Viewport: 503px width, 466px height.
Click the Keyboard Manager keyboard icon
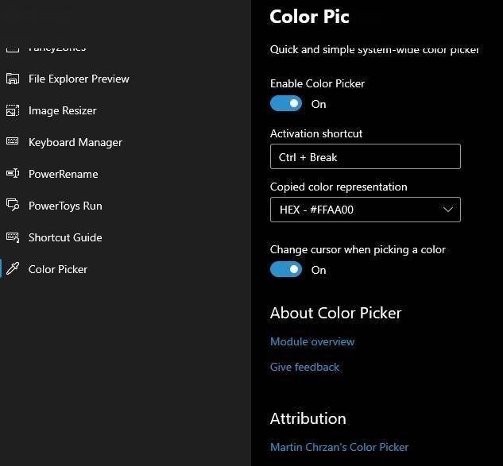tap(13, 141)
